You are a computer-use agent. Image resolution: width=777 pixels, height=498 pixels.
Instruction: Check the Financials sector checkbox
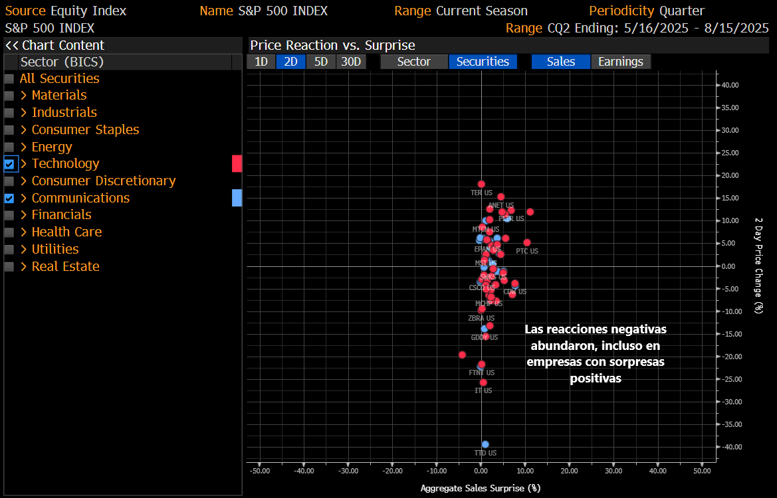(9, 215)
